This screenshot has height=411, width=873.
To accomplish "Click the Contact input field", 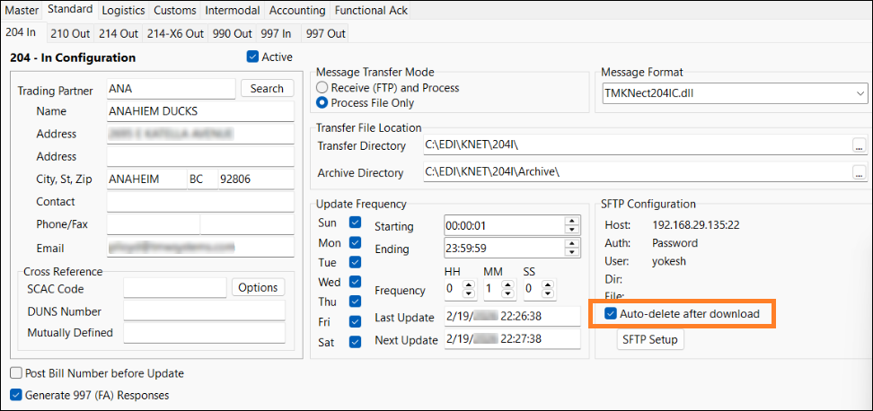I will [200, 202].
